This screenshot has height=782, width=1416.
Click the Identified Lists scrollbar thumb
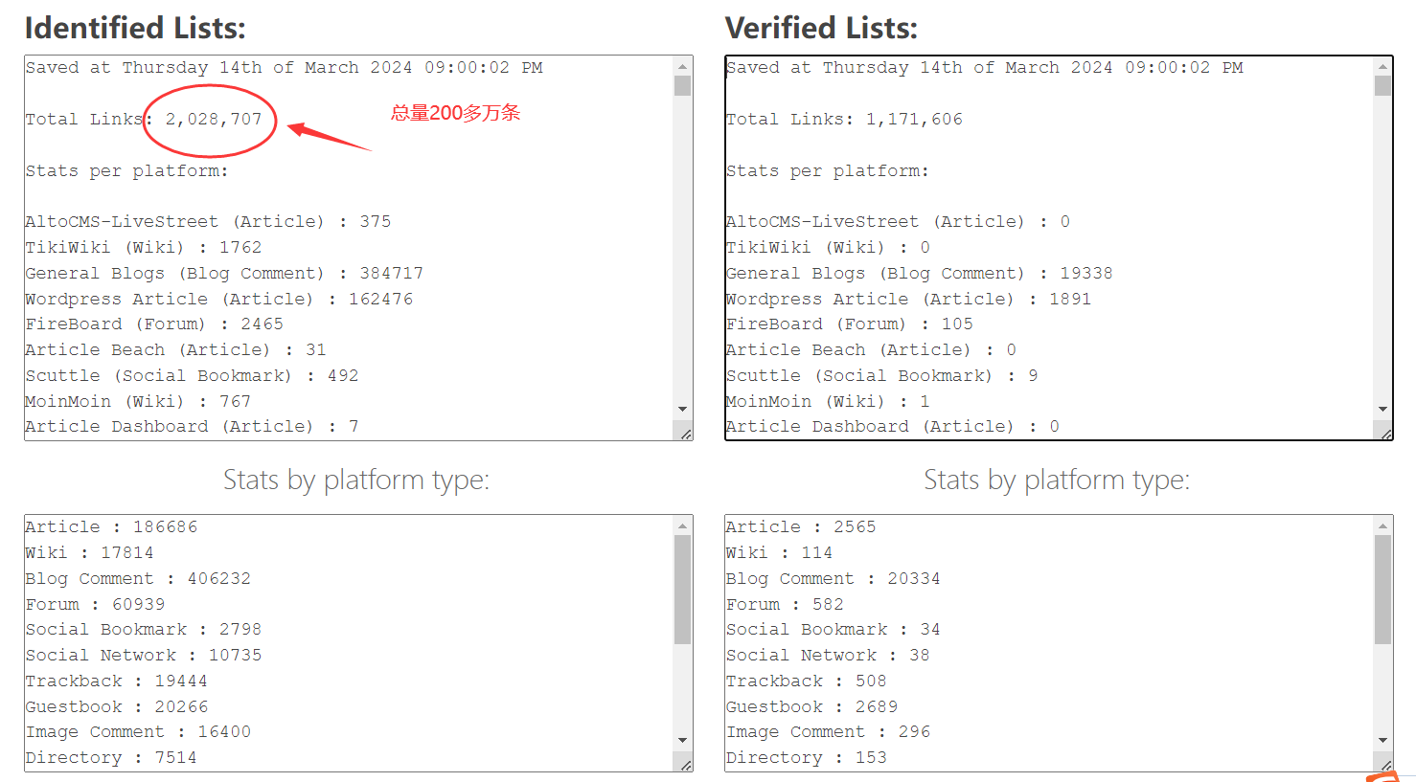coord(682,86)
